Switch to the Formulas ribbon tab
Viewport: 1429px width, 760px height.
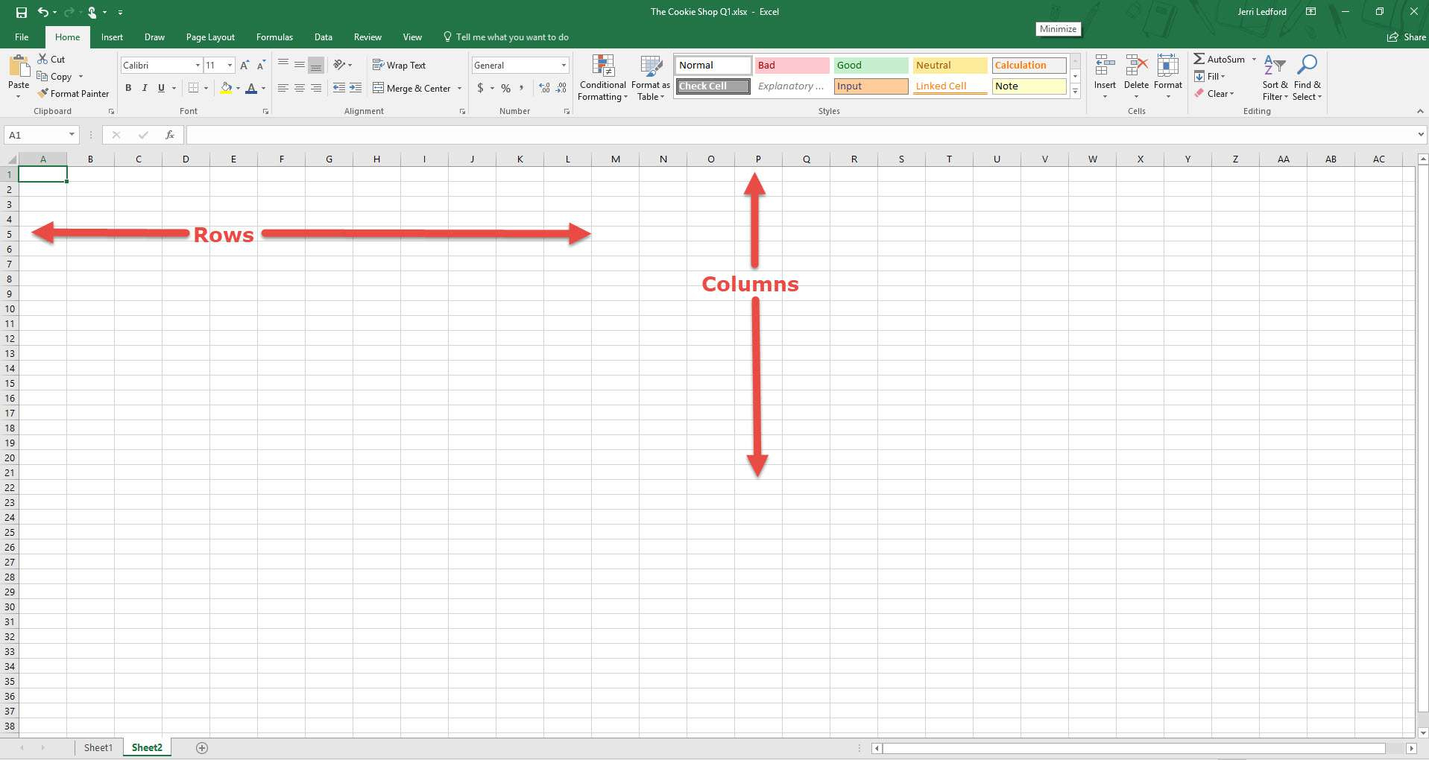[x=274, y=37]
